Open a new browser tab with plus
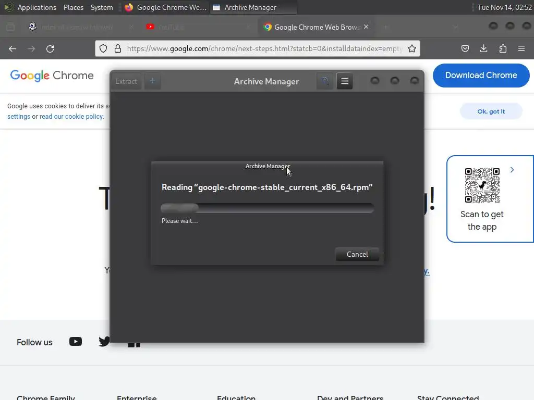The image size is (534, 400). [x=386, y=27]
